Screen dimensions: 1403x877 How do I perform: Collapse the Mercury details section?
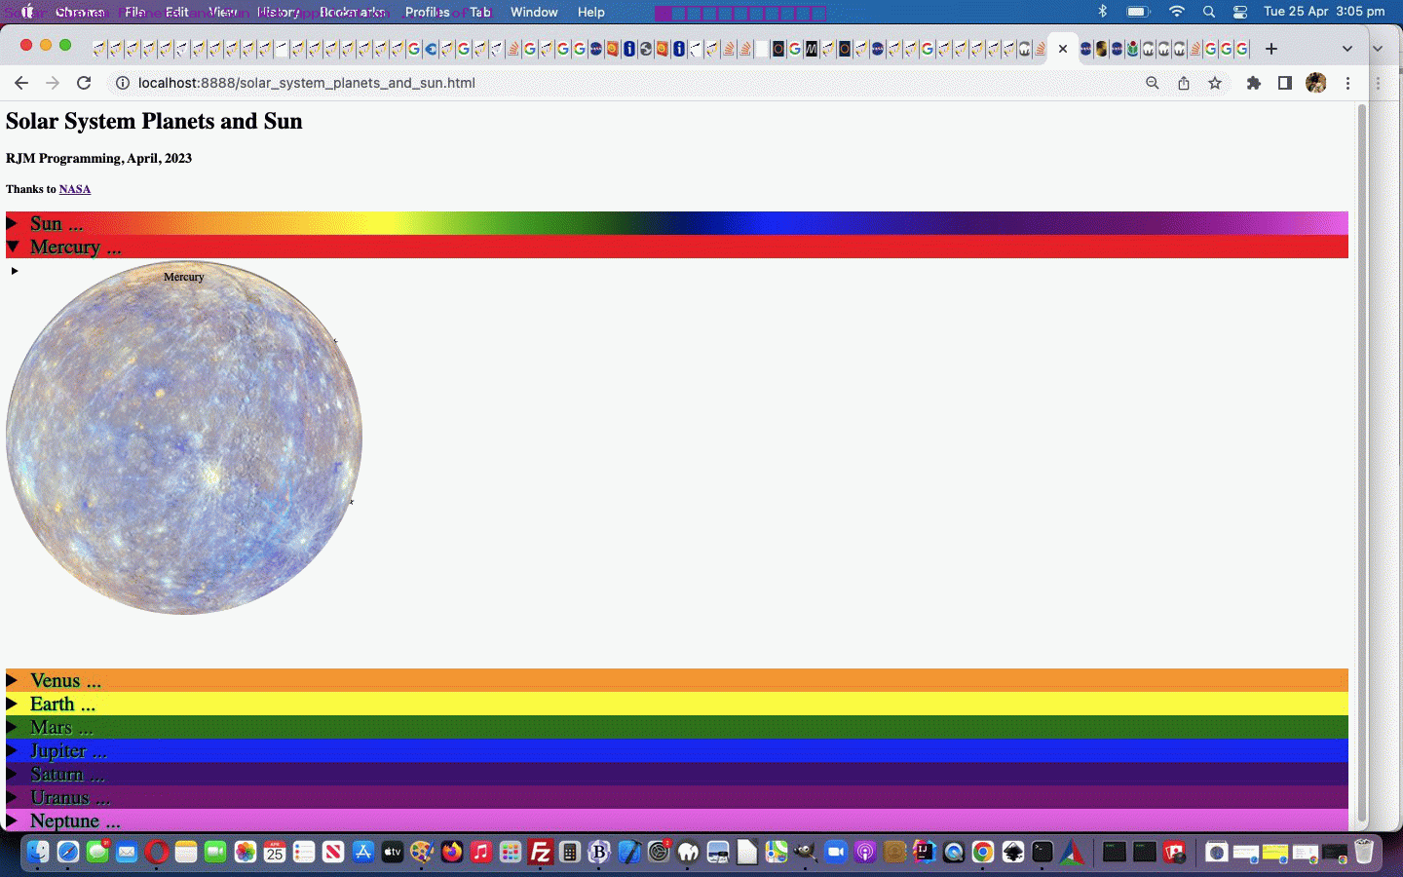(677, 247)
